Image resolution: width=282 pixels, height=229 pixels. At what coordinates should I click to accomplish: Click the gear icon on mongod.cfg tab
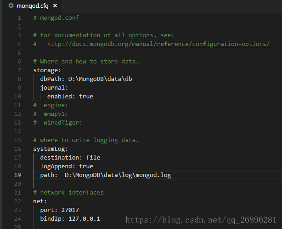[x=11, y=6]
